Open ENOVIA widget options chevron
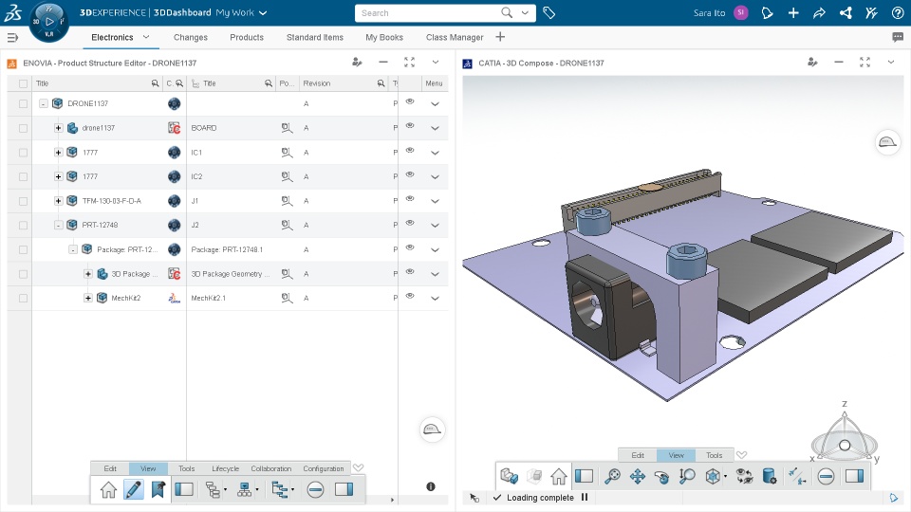This screenshot has width=911, height=512. click(x=436, y=63)
